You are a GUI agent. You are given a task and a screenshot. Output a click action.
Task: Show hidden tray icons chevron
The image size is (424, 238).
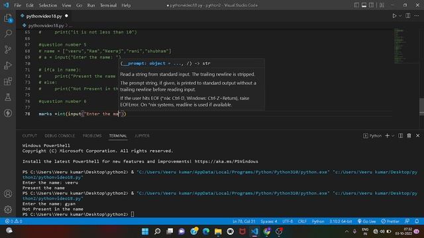point(346,231)
